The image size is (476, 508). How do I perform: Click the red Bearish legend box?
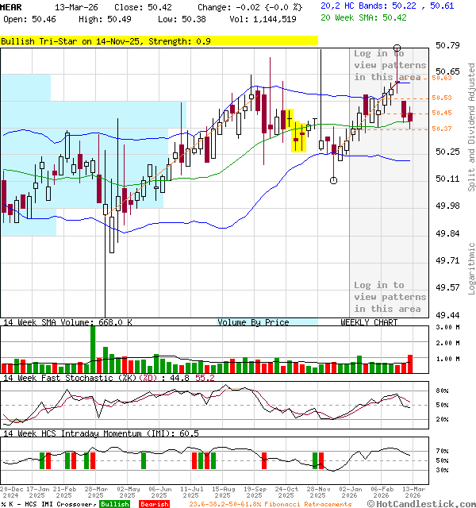(x=154, y=504)
